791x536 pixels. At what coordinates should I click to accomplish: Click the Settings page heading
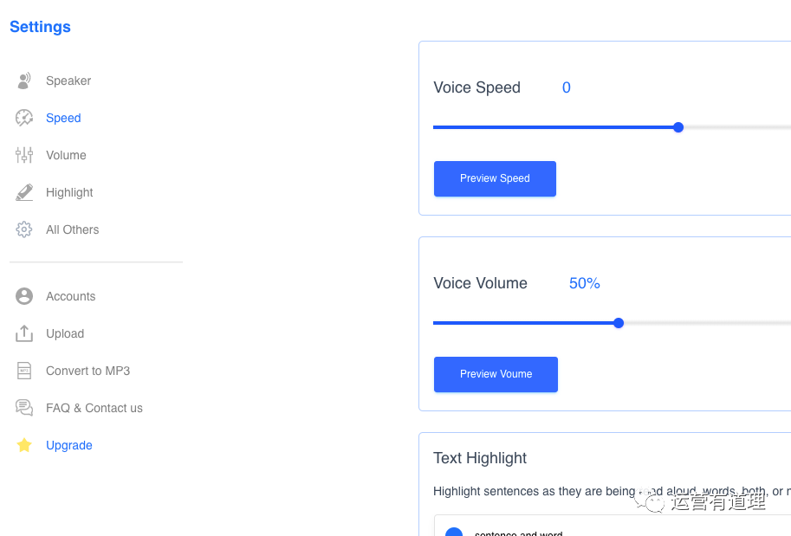pos(40,27)
